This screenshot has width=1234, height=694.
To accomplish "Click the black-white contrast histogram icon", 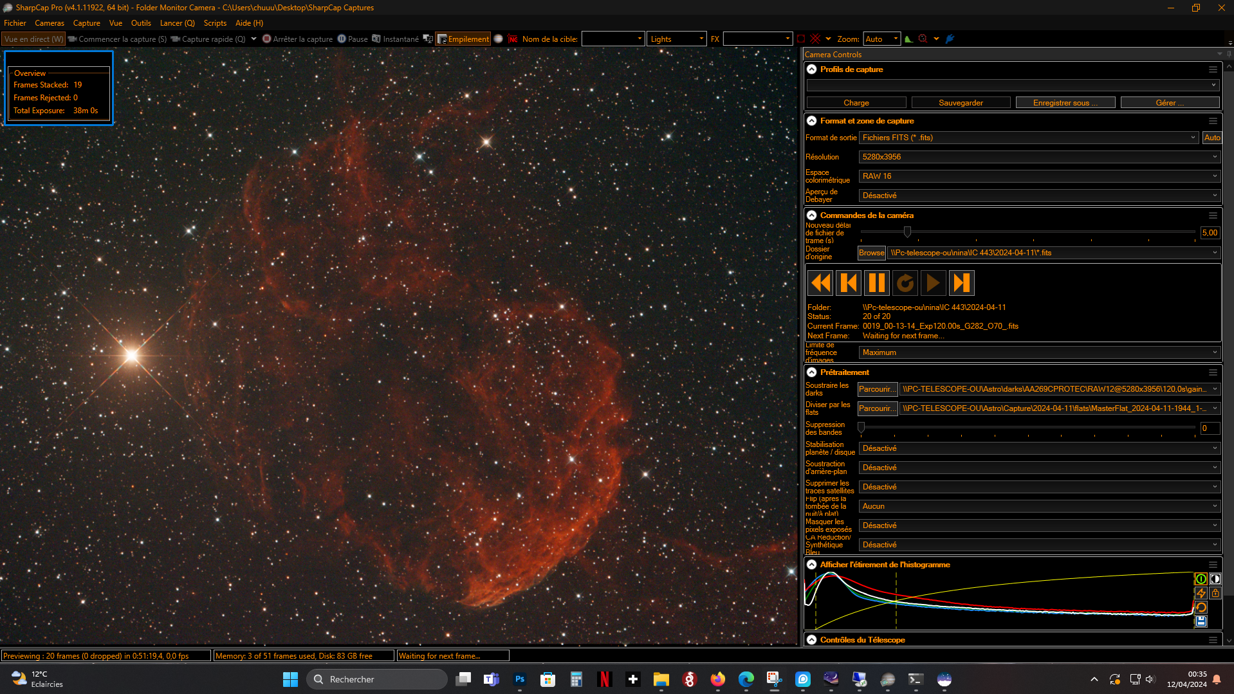I will [x=1215, y=579].
